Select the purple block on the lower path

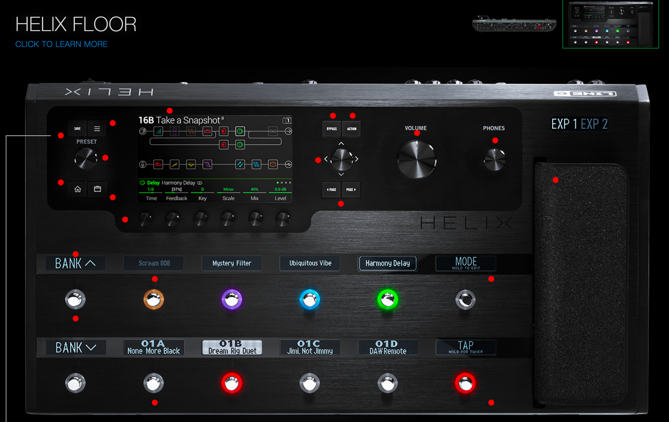207,165
